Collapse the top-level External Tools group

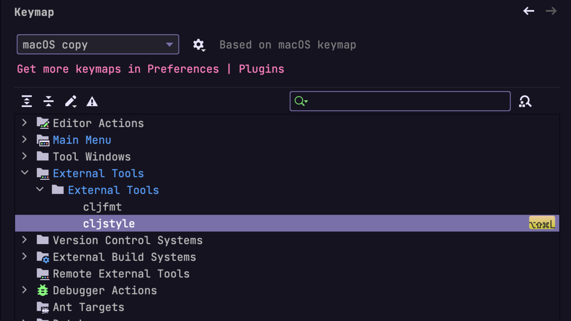[25, 173]
